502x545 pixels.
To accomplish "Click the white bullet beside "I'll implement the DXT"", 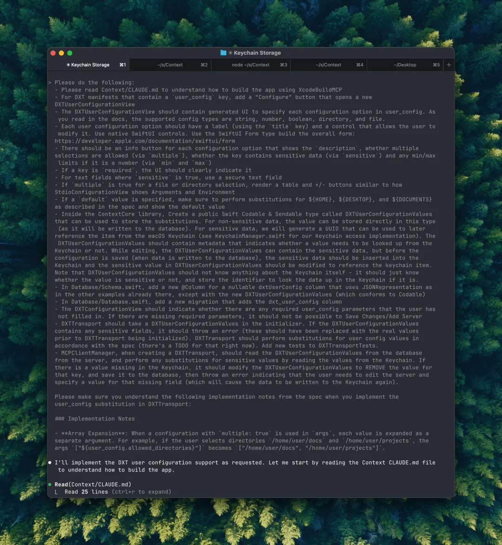I will click(x=50, y=463).
